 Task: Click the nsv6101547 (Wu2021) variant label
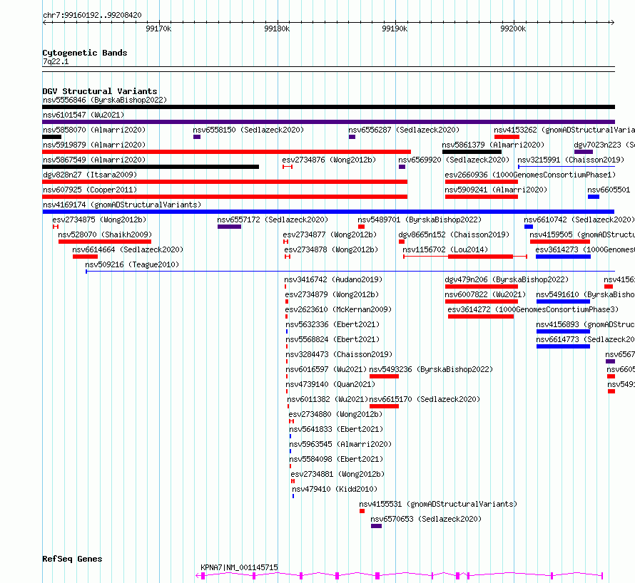83,115
